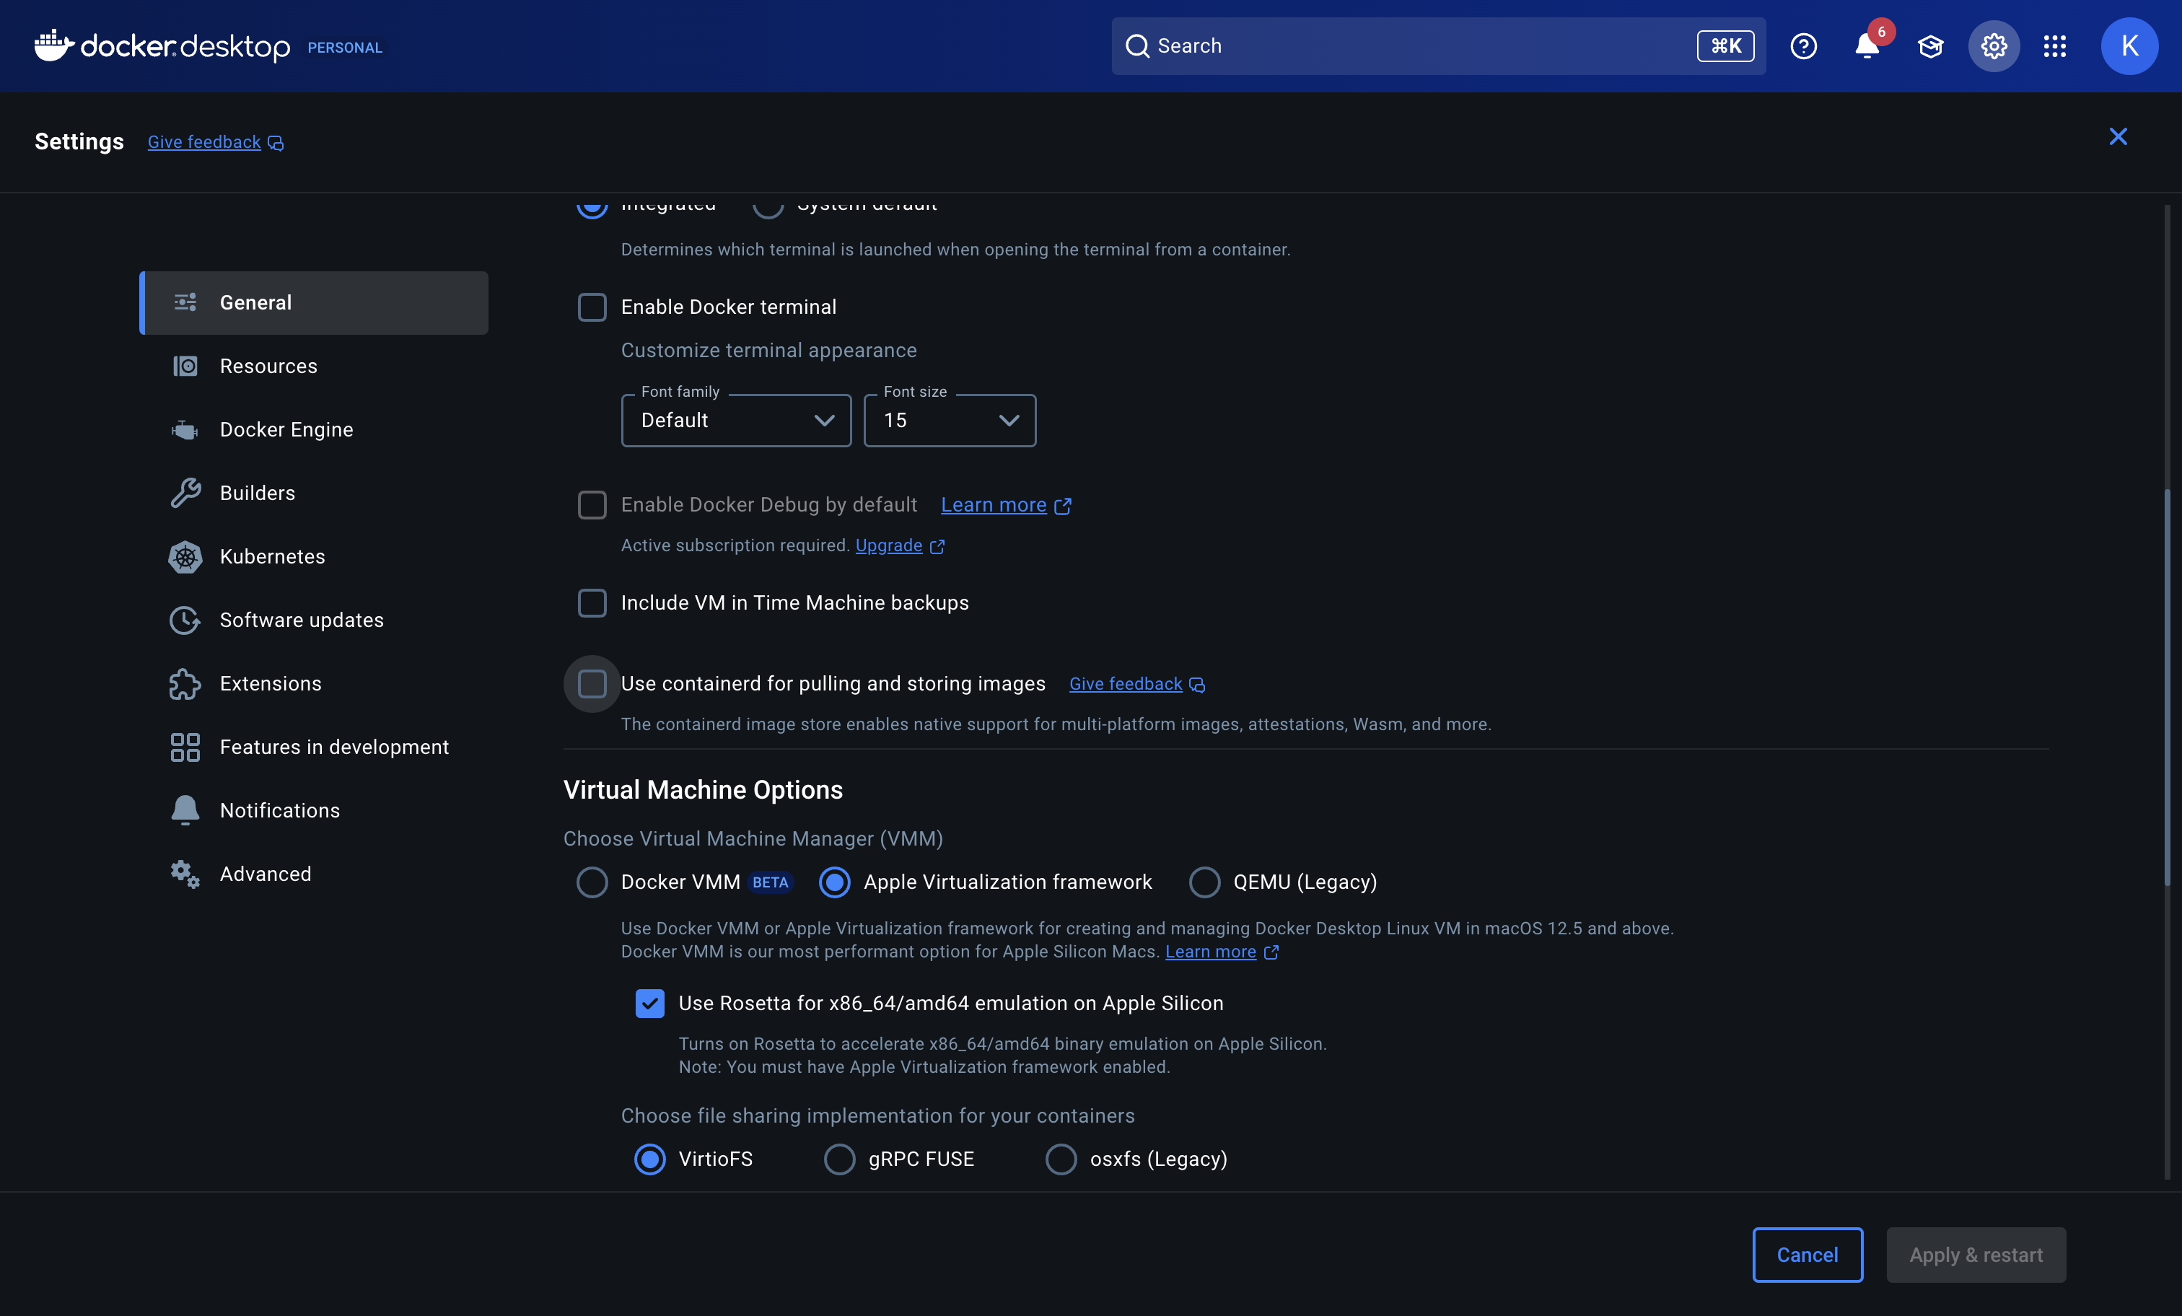Expand the Font size dropdown
Image resolution: width=2182 pixels, height=1316 pixels.
click(950, 421)
